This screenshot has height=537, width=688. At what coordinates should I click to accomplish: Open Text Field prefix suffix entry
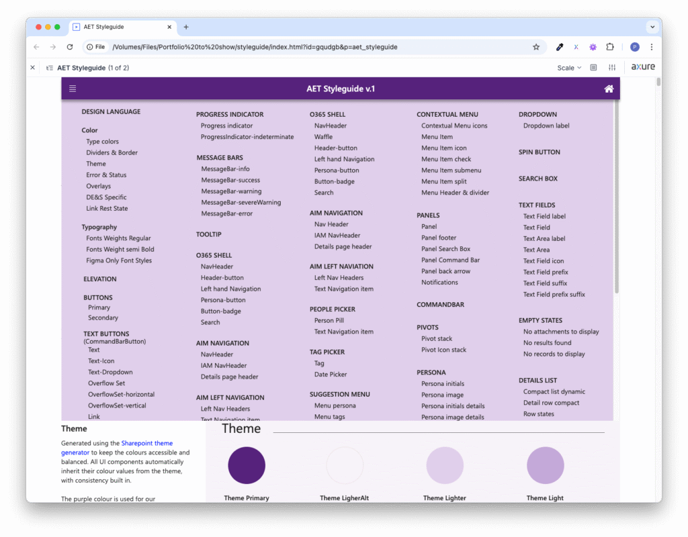pos(554,295)
